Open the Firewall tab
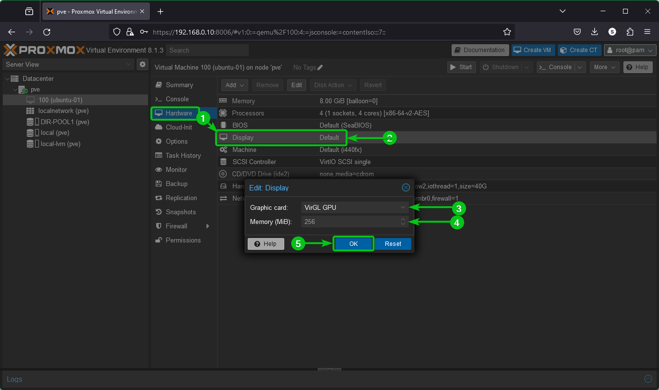This screenshot has width=659, height=390. [184, 226]
